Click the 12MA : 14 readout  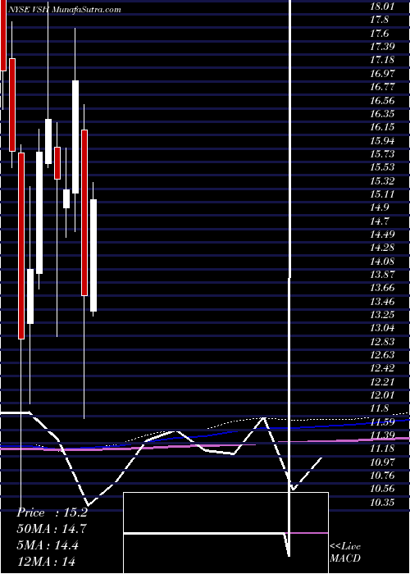46,561
